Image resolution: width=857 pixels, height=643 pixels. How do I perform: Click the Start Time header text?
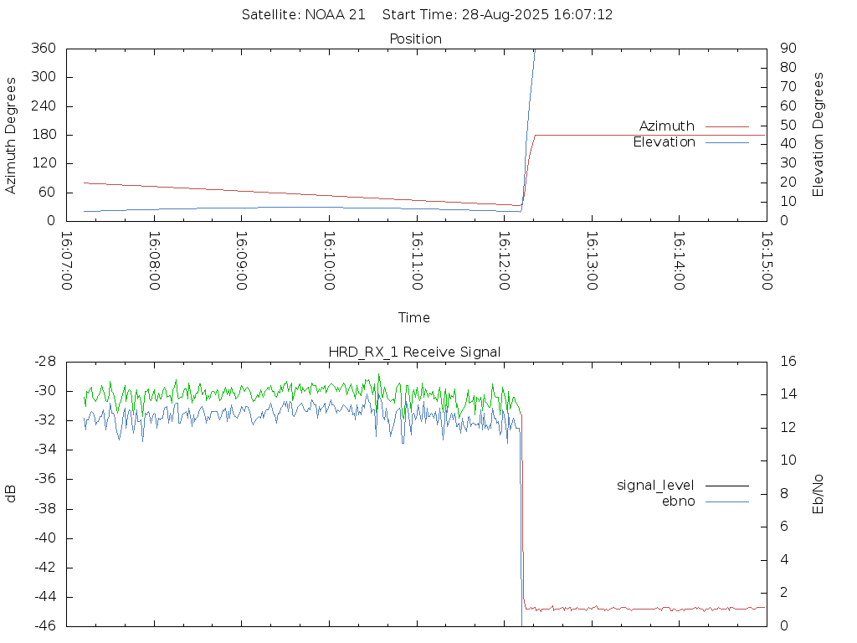pyautogui.click(x=497, y=15)
